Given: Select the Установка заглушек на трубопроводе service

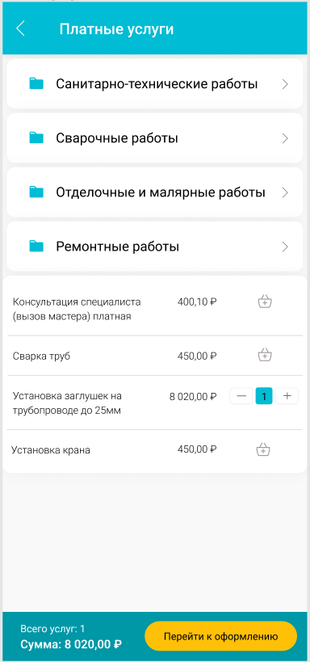Looking at the screenshot, I should (68, 403).
